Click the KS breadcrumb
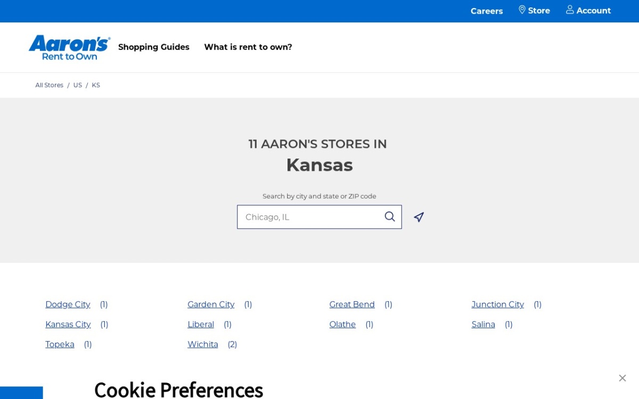The width and height of the screenshot is (639, 399). [96, 85]
